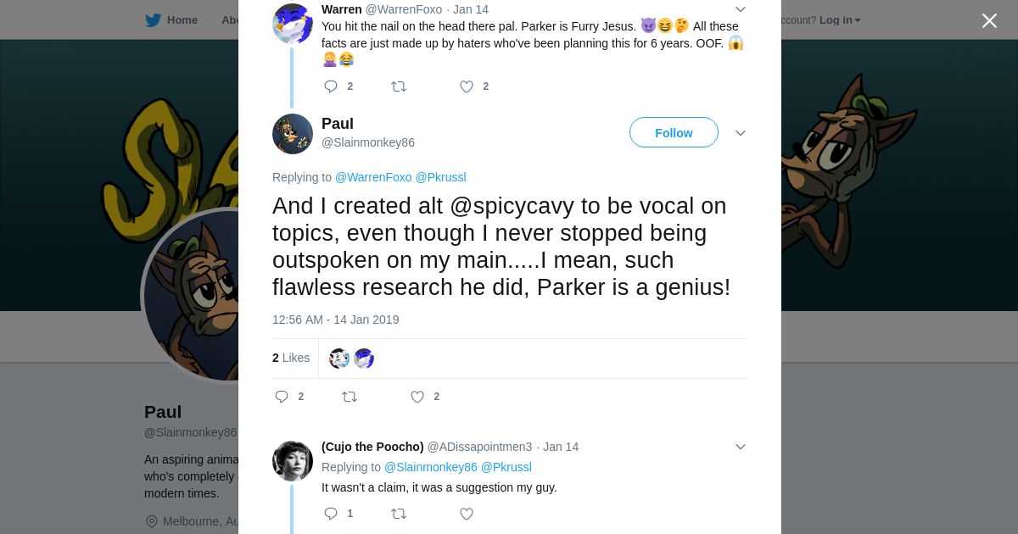Screen dimensions: 1018x534
Task: Open more options chevron on Warren's tweet
Action: (740, 9)
